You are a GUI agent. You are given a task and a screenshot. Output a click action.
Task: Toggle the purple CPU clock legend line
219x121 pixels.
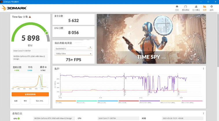150,101
